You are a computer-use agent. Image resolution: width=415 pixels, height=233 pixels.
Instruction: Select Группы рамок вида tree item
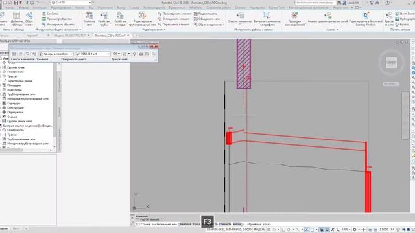pos(19,121)
